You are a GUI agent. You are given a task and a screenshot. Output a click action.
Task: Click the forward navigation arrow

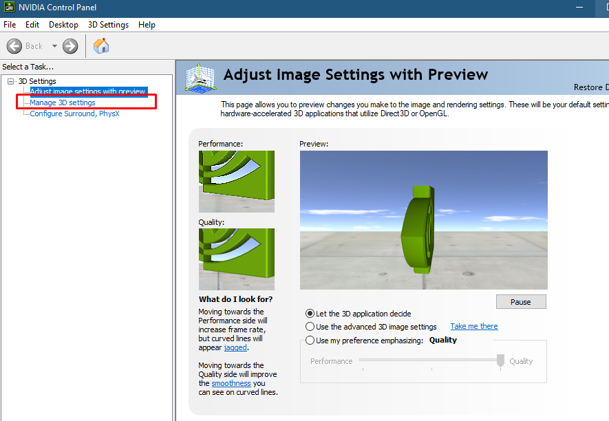pos(70,45)
